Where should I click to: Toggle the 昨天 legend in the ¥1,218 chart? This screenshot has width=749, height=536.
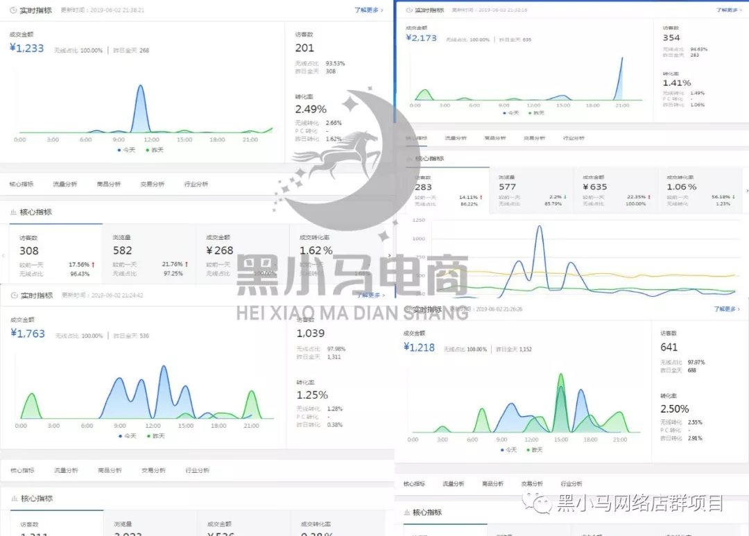535,450
